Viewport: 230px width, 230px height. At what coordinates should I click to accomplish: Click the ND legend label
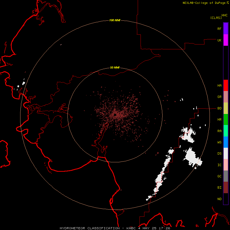point(219,199)
